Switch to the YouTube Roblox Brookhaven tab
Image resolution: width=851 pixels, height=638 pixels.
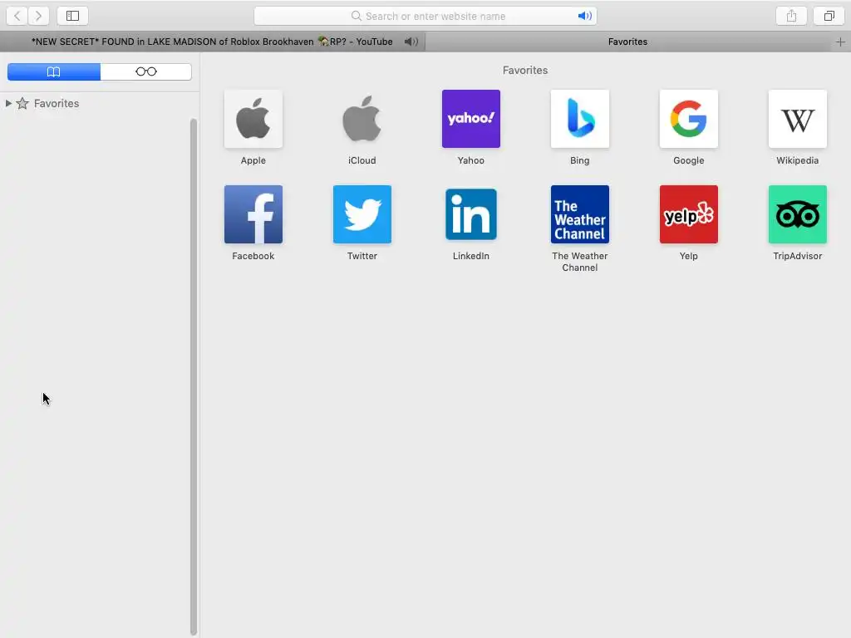click(212, 42)
